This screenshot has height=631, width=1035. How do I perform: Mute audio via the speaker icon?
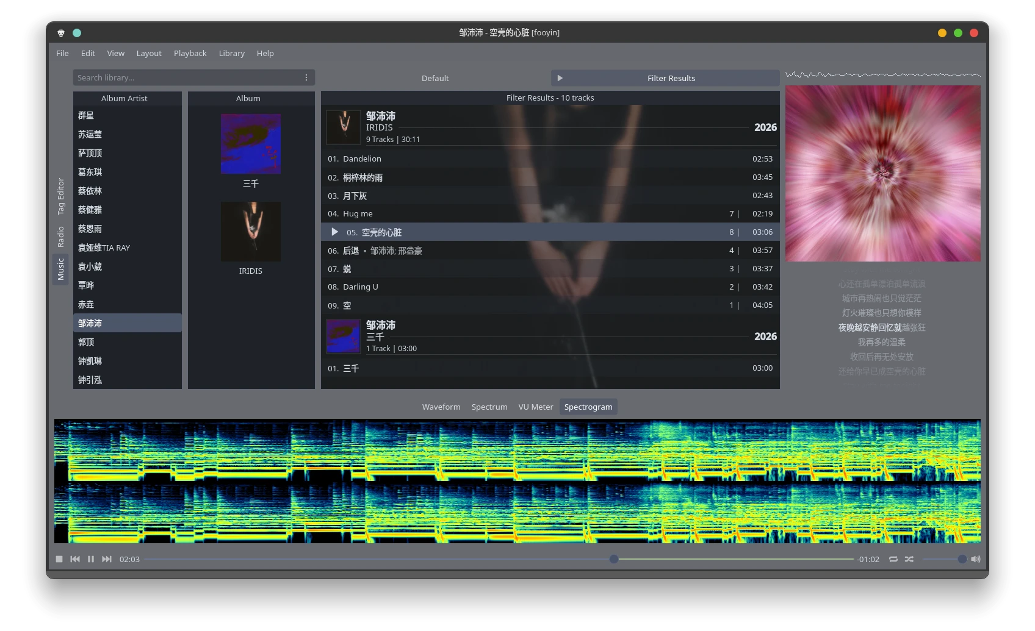click(x=976, y=559)
